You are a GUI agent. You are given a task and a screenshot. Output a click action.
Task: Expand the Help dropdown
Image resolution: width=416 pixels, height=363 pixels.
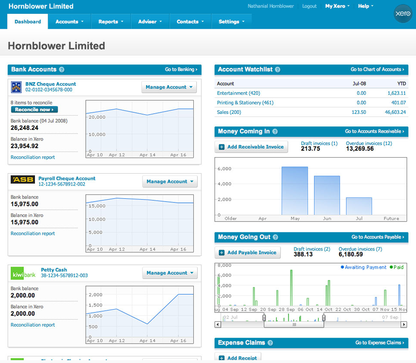(x=366, y=6)
